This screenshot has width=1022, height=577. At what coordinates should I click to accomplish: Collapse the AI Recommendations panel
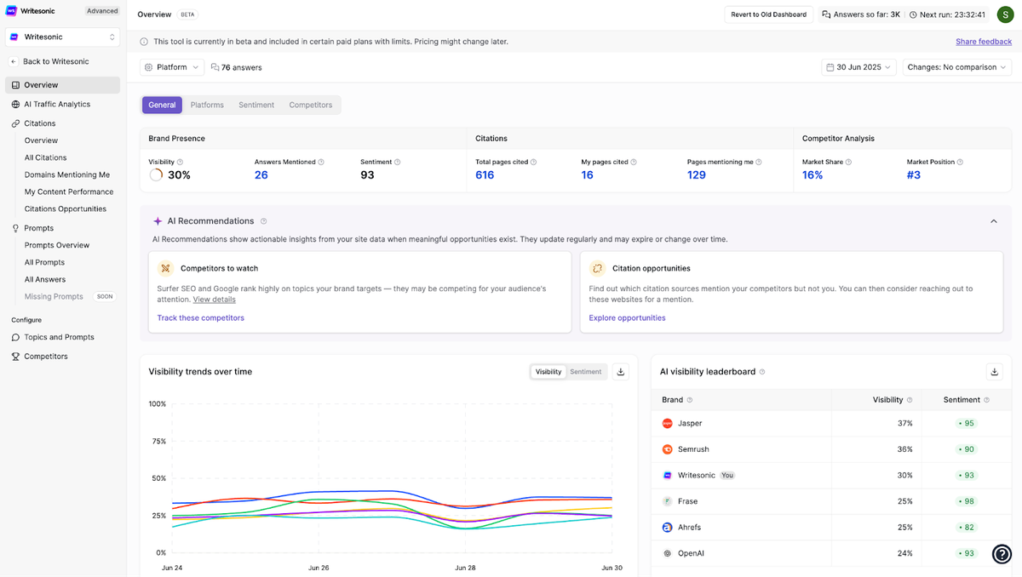tap(994, 221)
